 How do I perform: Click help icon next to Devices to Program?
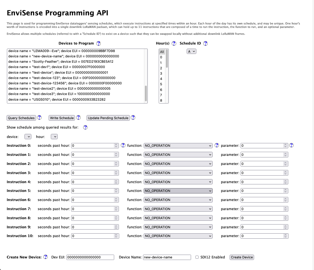(98, 43)
